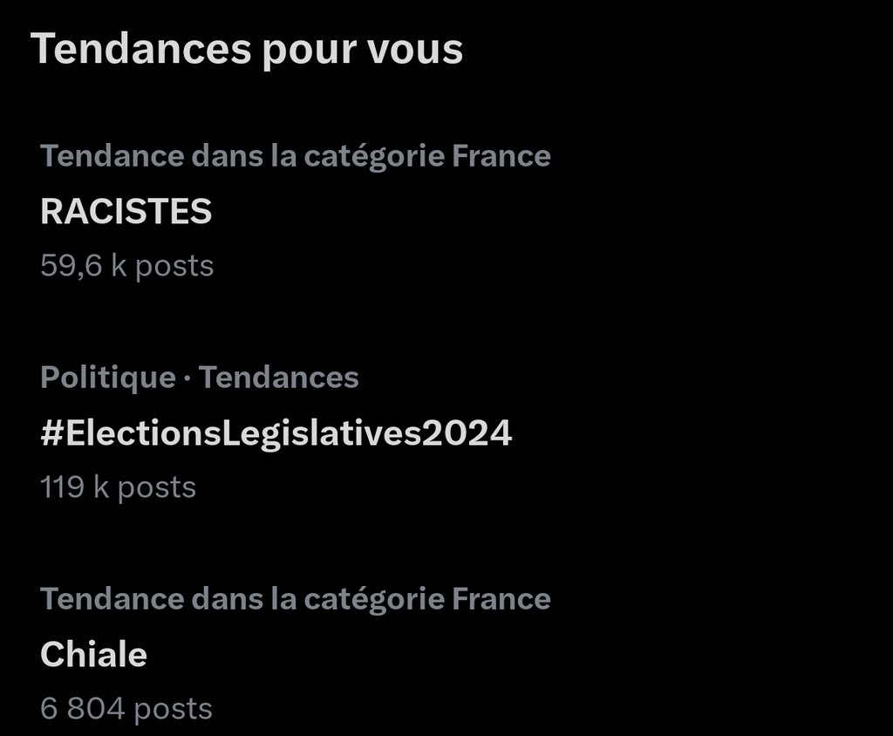
Task: Click the word "posts" beside 6 804
Action: tap(173, 709)
